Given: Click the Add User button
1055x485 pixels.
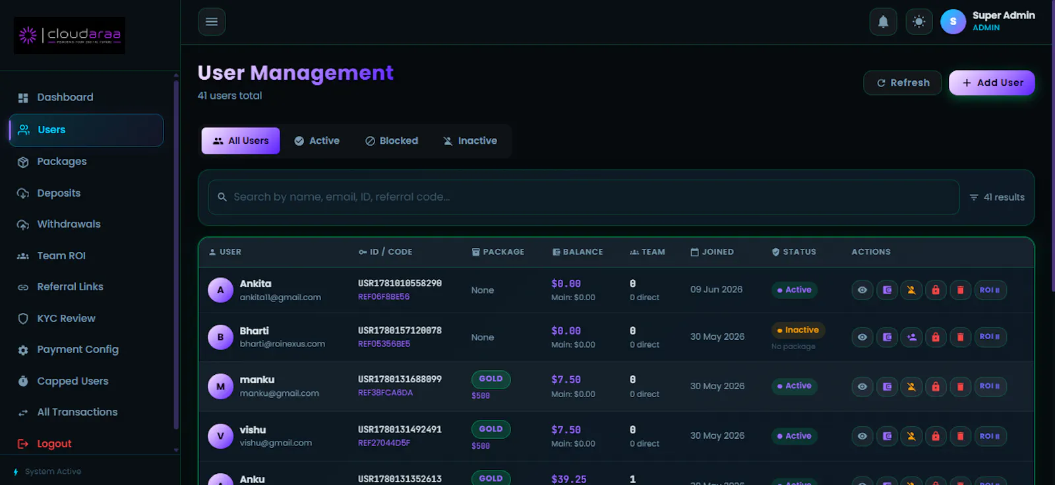Looking at the screenshot, I should pyautogui.click(x=992, y=82).
